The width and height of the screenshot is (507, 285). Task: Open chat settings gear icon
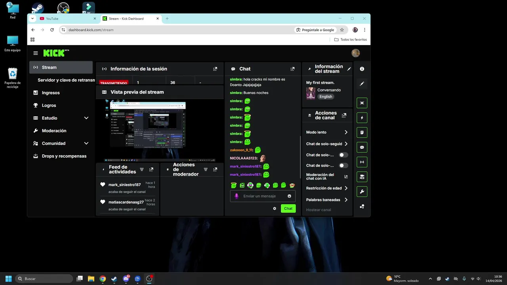coord(274,208)
